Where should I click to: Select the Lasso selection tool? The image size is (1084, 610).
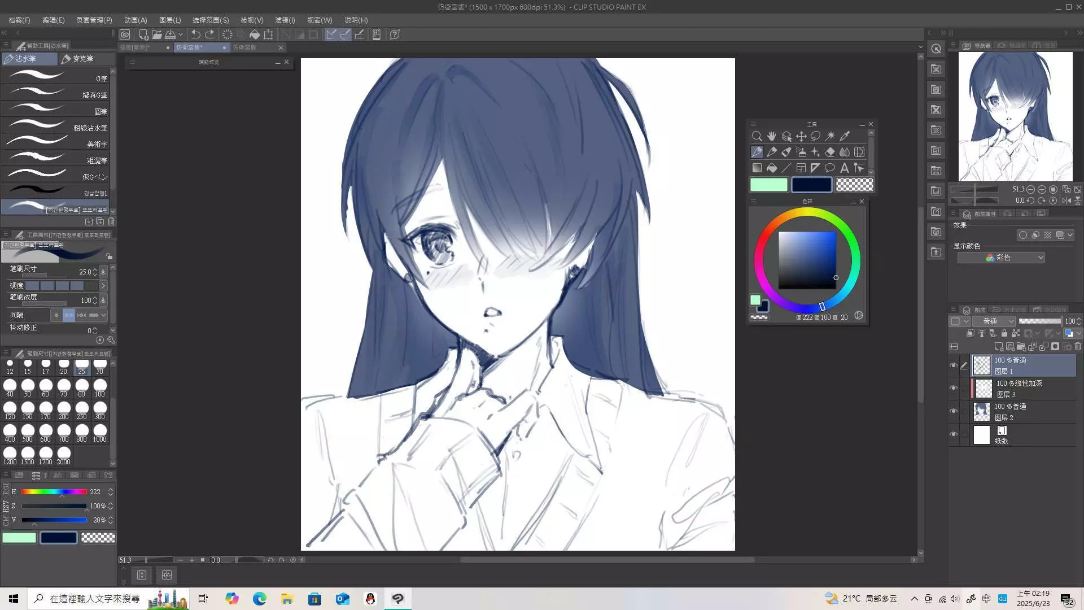815,136
